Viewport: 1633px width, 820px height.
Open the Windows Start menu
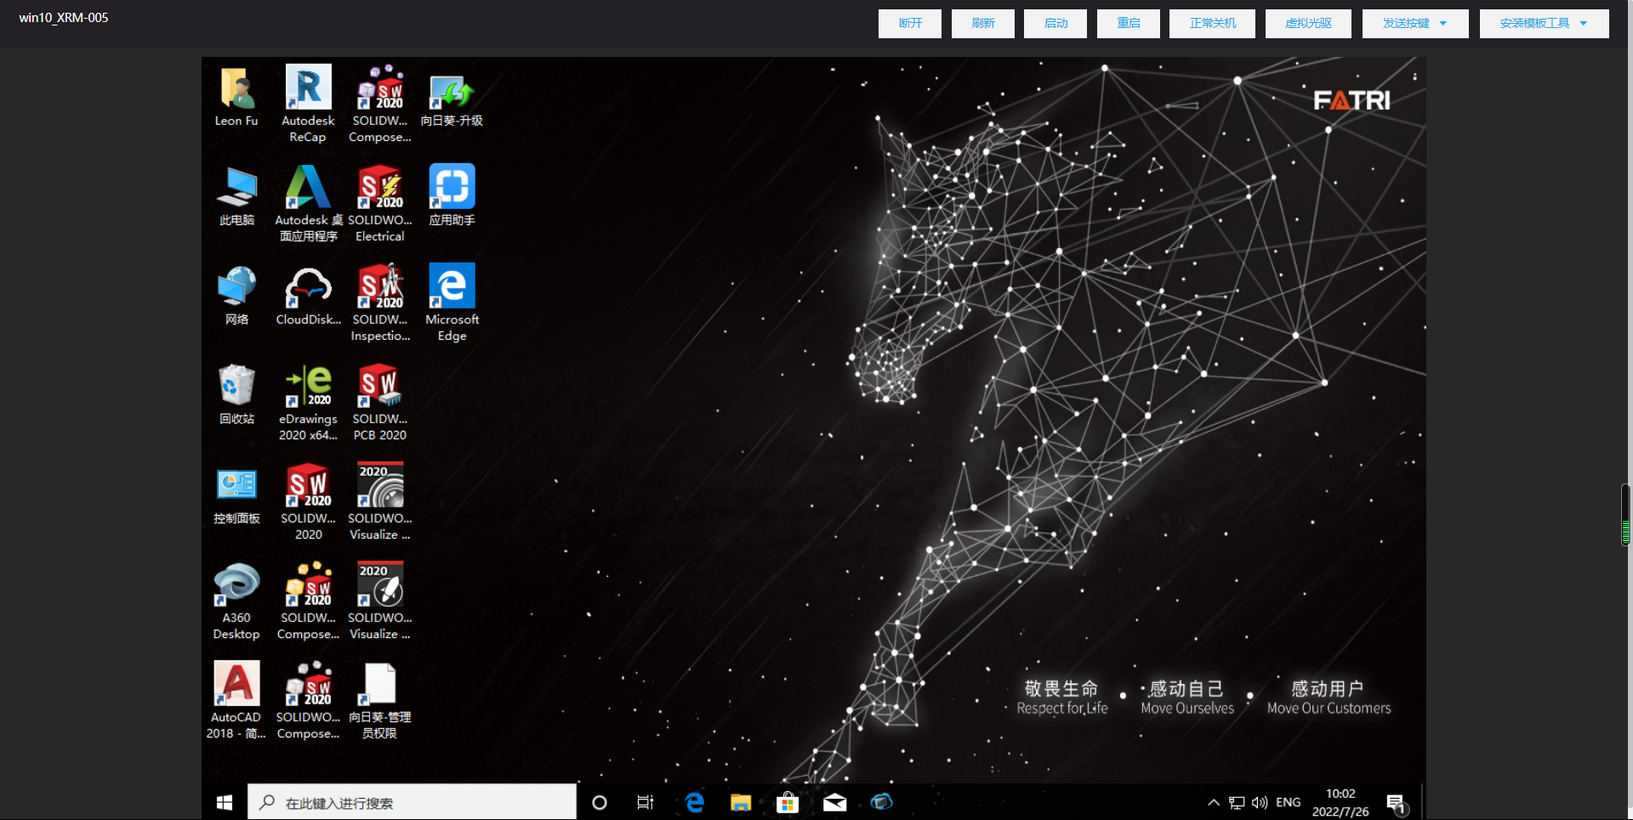click(225, 802)
